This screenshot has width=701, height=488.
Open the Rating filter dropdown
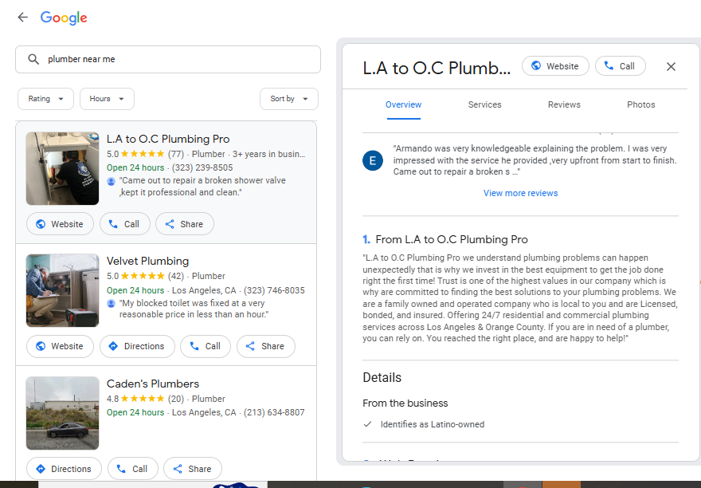(x=45, y=99)
